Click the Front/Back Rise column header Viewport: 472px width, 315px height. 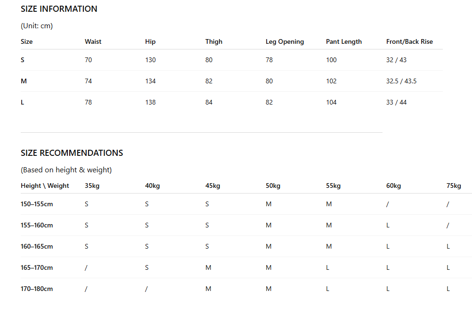[409, 41]
